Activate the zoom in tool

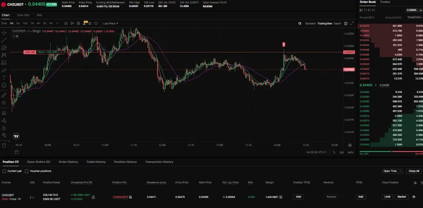pos(4,103)
